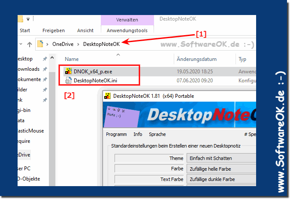
Task: Open Desktop in the navigation pane
Action: (25, 59)
